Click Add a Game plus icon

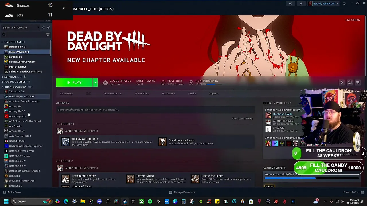coord(4,192)
